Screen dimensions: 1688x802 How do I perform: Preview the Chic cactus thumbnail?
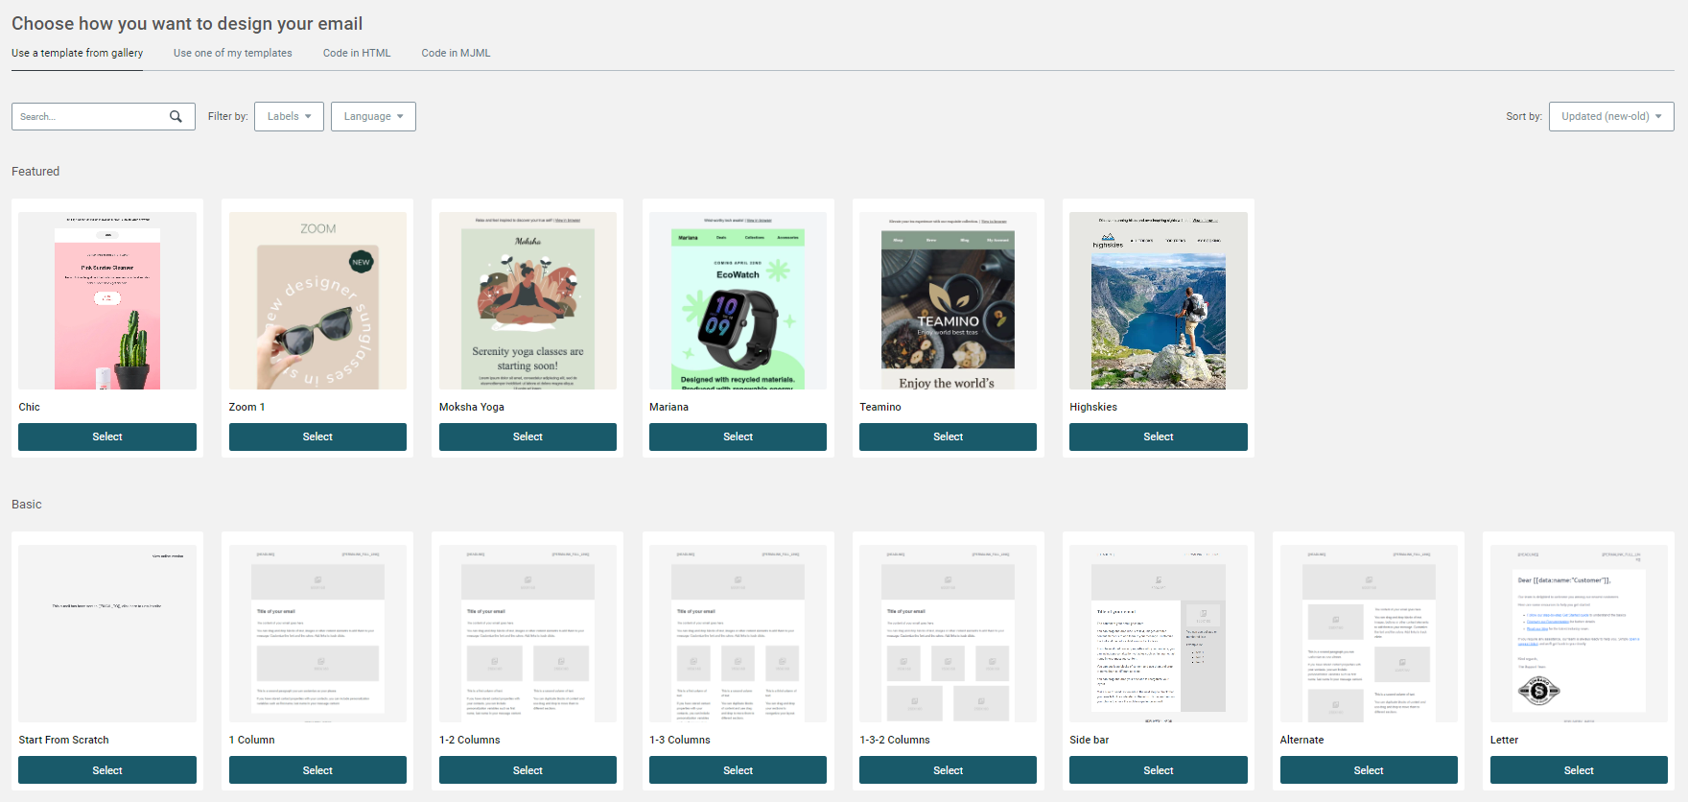pos(107,300)
